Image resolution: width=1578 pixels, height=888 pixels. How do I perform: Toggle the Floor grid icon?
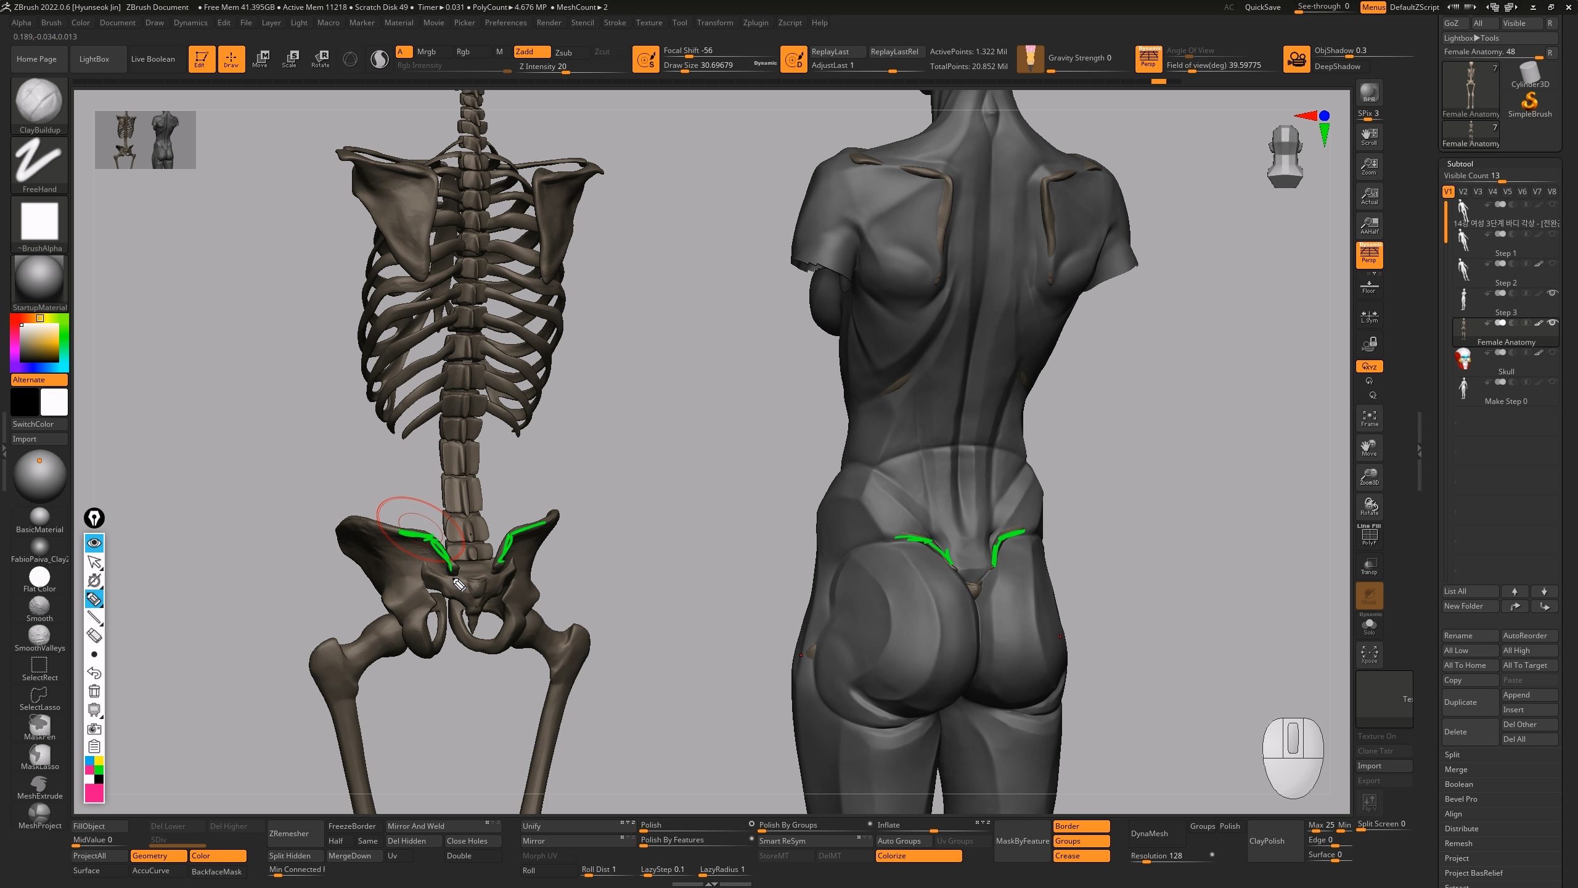click(x=1369, y=286)
